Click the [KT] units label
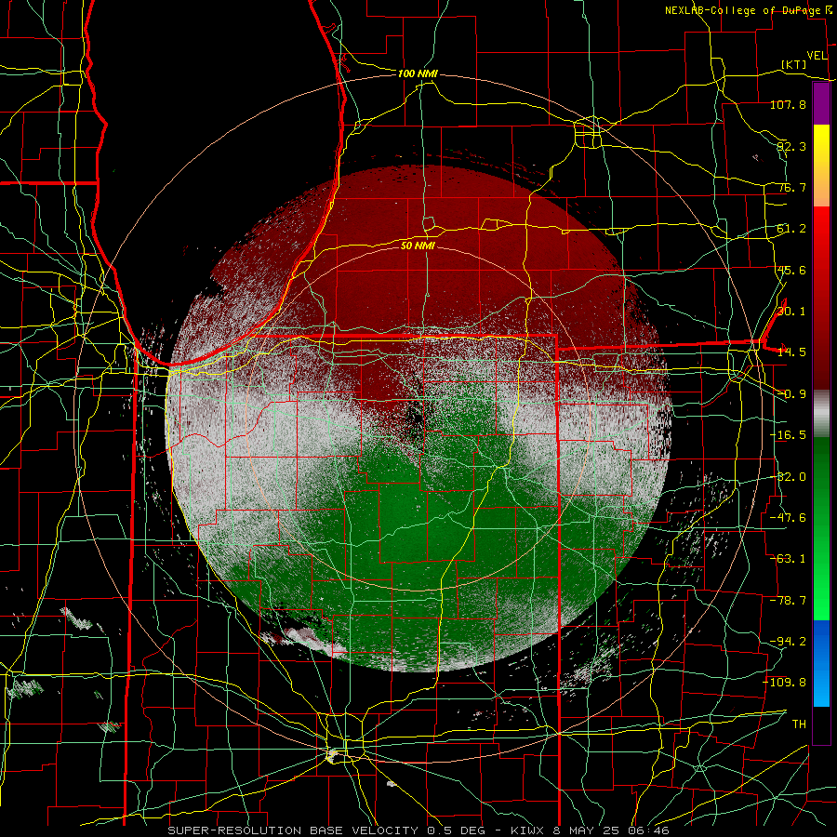837x837 pixels. pyautogui.click(x=794, y=64)
